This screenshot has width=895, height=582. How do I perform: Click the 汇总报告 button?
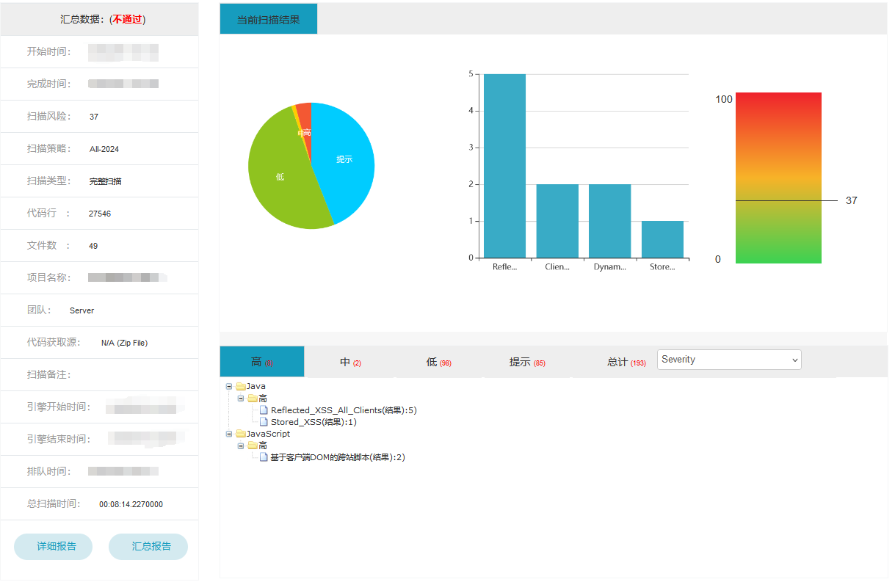(148, 547)
